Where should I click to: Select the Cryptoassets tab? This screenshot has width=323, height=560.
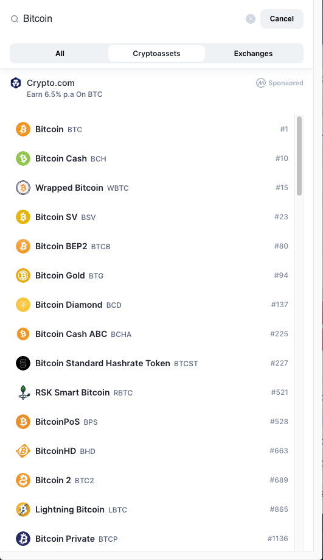pos(156,54)
